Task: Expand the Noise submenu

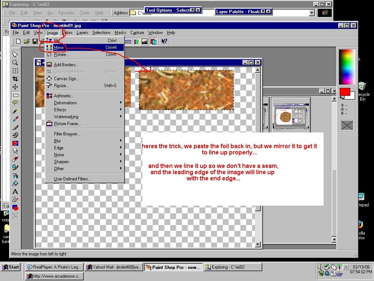Action: click(85, 155)
